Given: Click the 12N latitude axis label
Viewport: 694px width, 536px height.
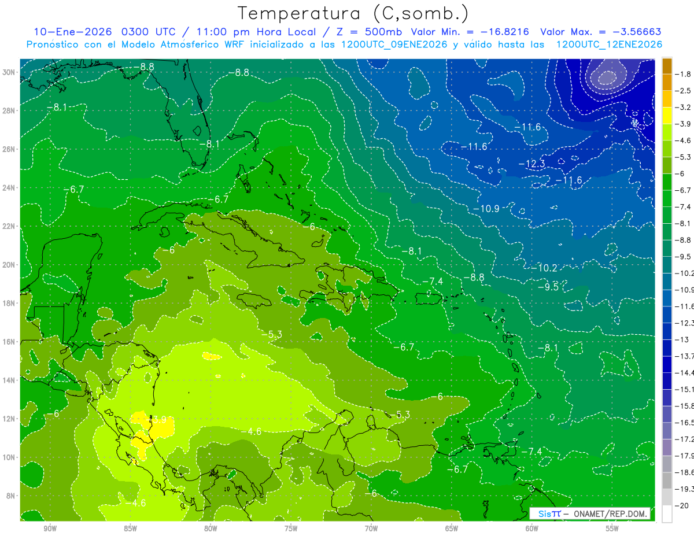Looking at the screenshot, I should point(10,419).
